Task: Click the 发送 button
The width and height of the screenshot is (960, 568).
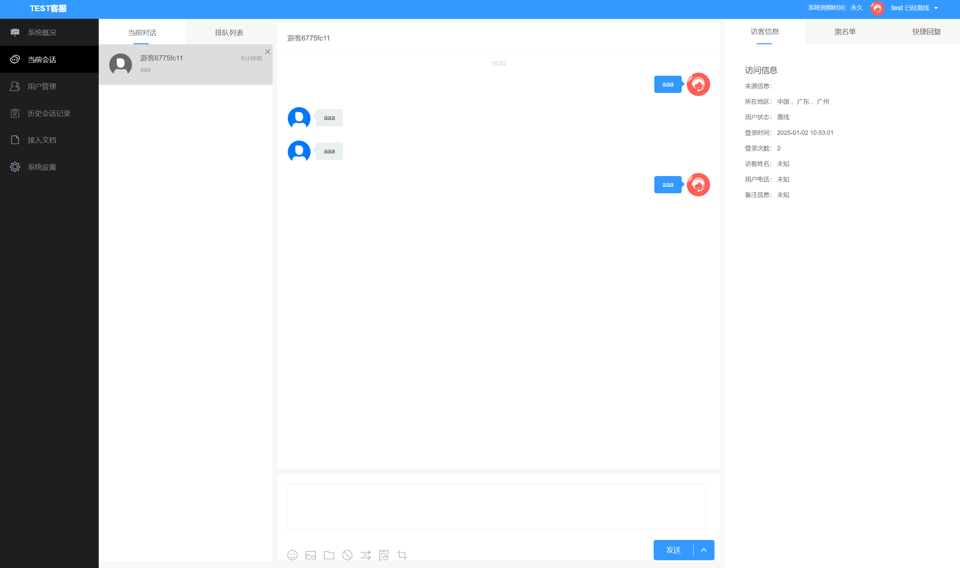Action: coord(673,550)
